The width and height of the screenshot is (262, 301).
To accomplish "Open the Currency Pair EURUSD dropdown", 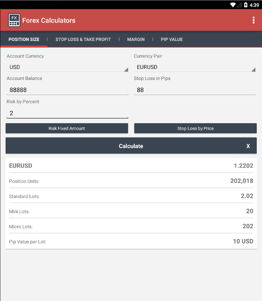I will pos(195,67).
